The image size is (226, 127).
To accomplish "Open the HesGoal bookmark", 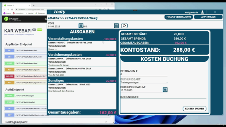I will pos(30,13).
